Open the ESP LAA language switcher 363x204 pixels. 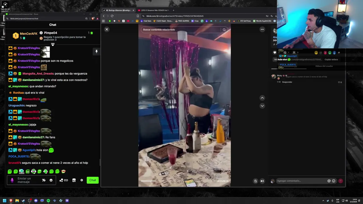pyautogui.click(x=338, y=201)
